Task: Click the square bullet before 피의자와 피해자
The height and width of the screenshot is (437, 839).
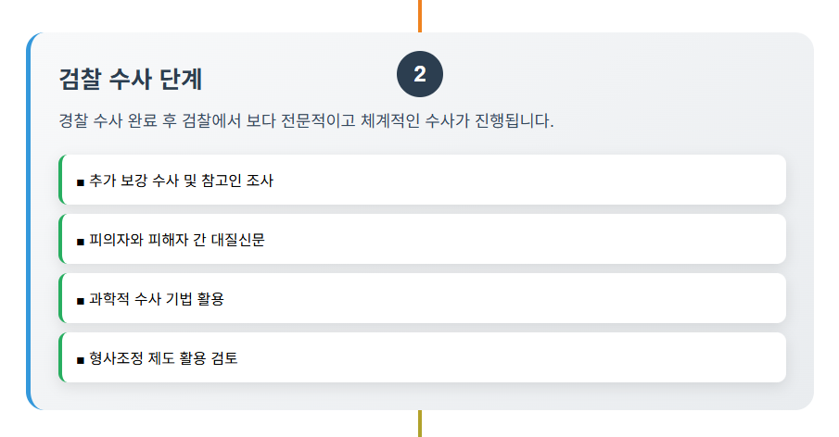Action: pyautogui.click(x=81, y=241)
